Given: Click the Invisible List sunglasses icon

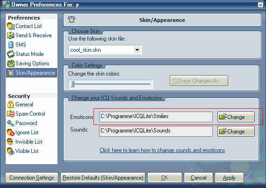Looking at the screenshot, I should click(x=10, y=142).
